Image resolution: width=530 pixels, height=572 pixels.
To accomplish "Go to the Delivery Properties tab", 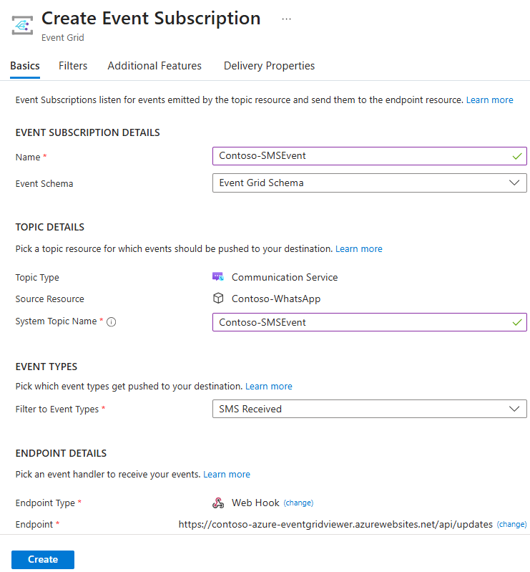I will click(x=269, y=66).
